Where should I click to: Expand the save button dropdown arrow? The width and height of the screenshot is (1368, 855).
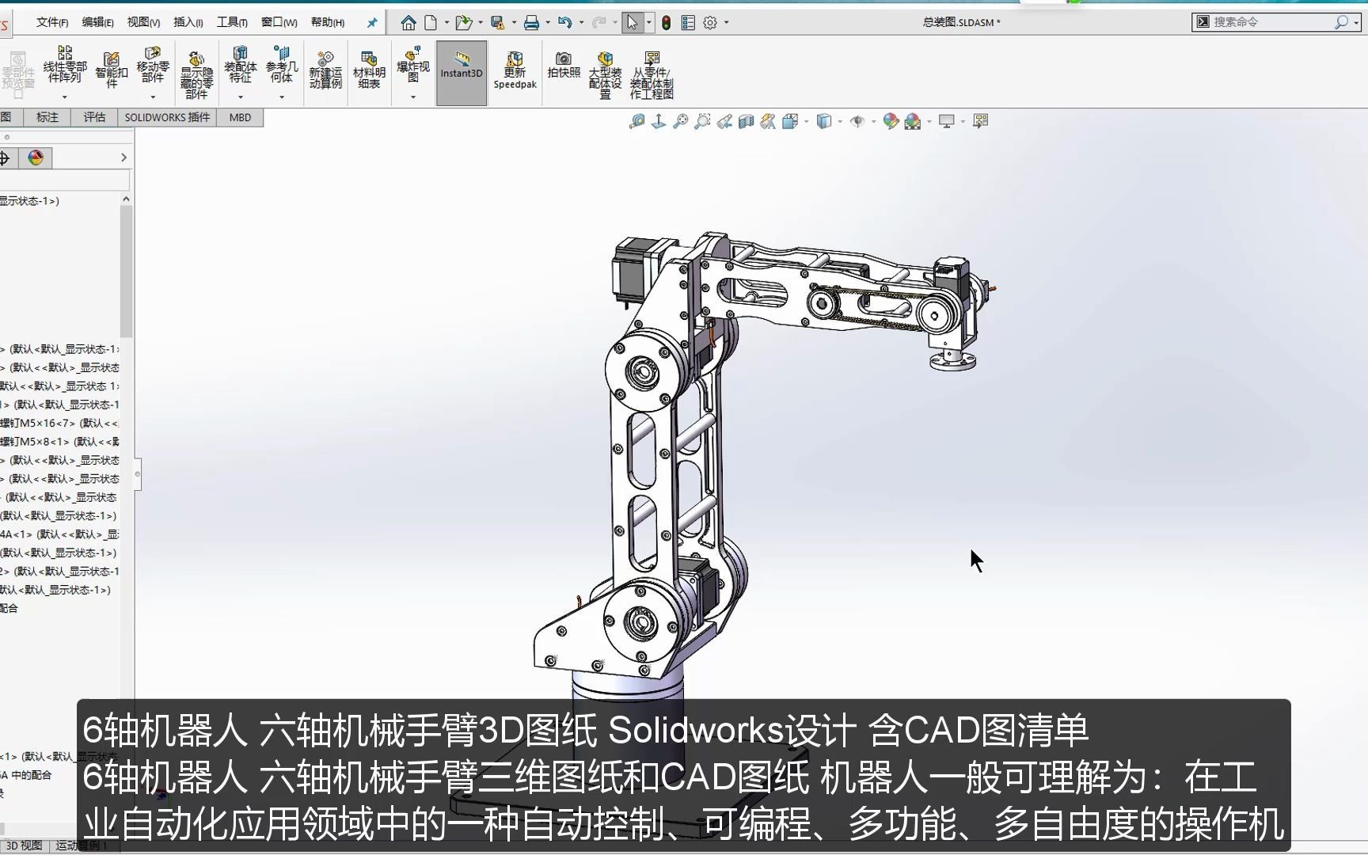pyautogui.click(x=514, y=22)
